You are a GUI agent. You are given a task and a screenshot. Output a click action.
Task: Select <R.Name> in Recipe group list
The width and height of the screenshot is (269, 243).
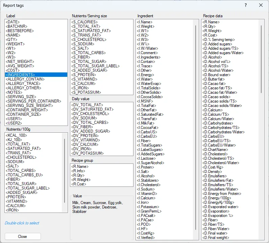point(80,167)
